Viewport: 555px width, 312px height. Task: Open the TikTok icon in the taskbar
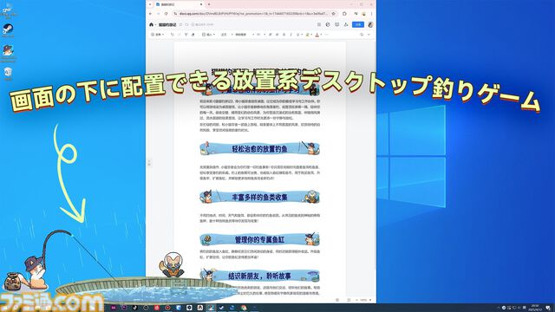click(135, 308)
